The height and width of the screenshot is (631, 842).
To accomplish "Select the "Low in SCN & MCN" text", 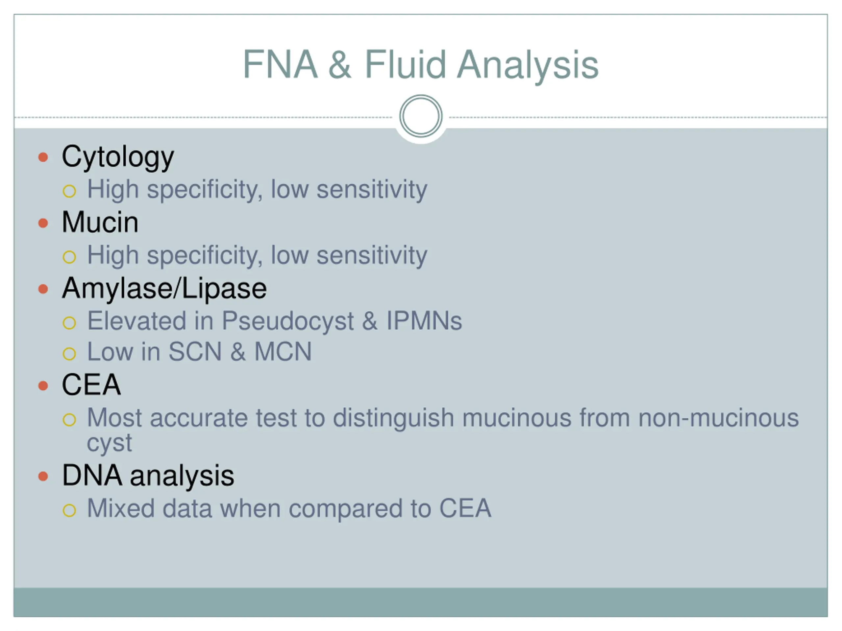I will [199, 352].
